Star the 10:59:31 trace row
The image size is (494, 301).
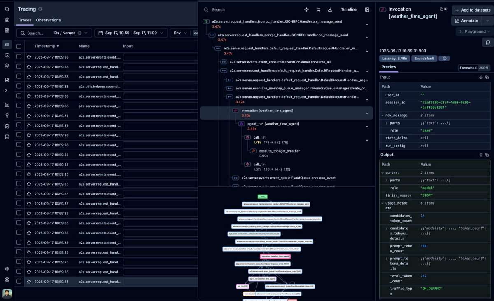pos(29,282)
